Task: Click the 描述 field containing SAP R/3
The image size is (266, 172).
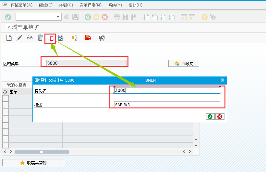Action: click(167, 105)
